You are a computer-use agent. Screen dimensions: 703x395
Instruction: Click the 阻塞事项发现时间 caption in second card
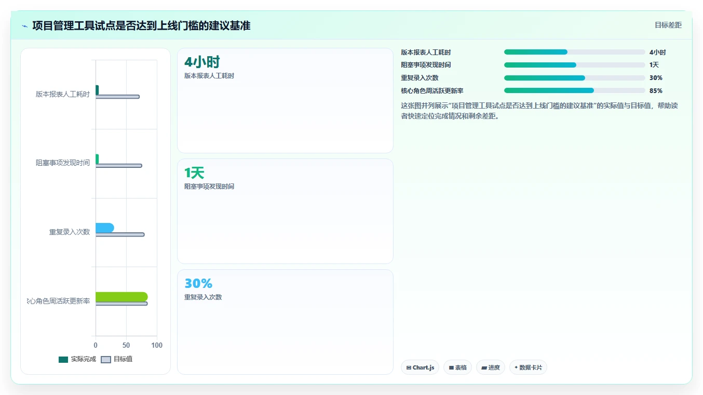coord(209,187)
